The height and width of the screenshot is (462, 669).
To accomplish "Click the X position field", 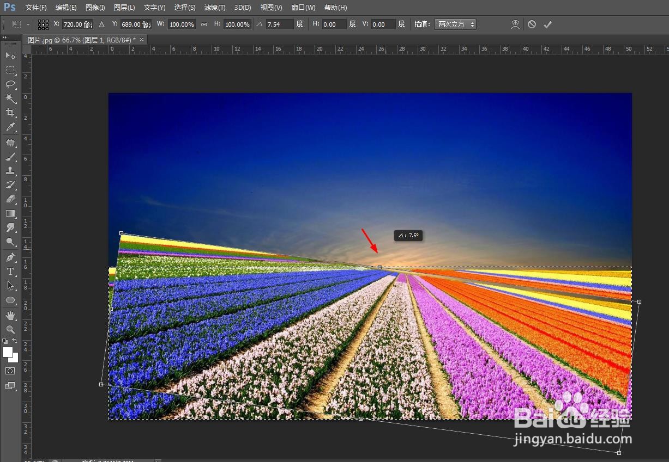I will tap(77, 24).
